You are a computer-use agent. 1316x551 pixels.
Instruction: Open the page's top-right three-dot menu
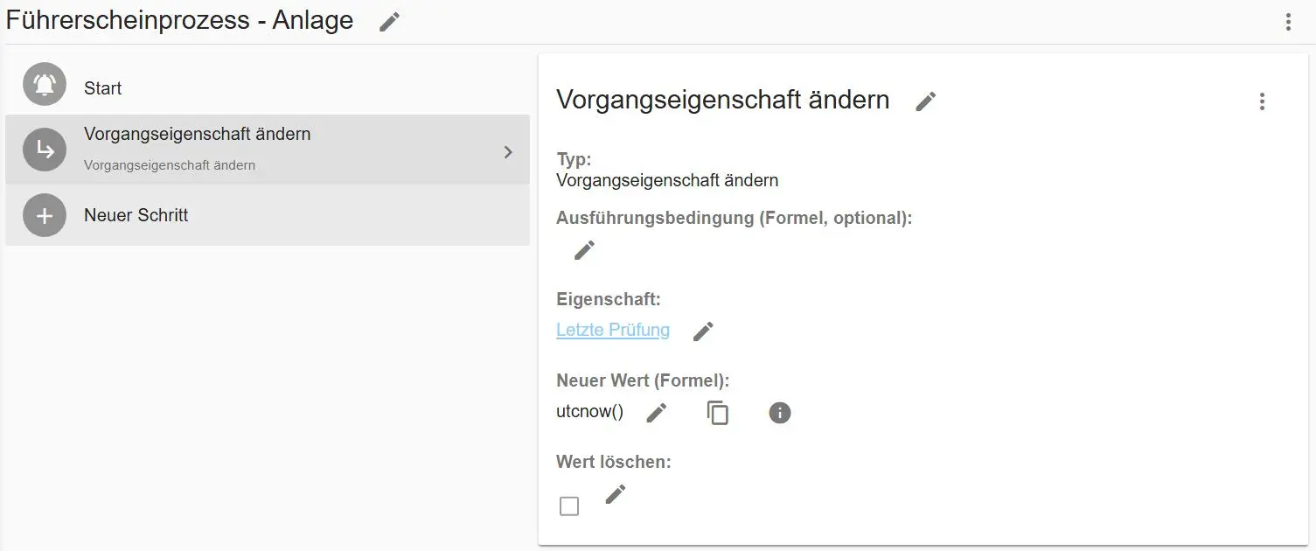click(1287, 23)
